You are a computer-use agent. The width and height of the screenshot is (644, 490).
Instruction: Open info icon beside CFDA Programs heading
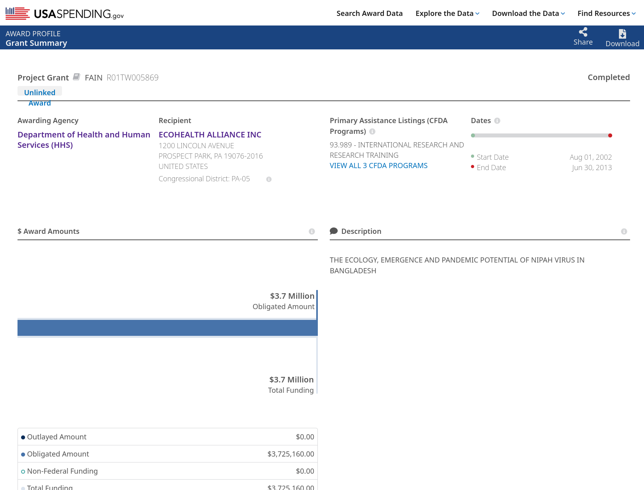(x=372, y=131)
